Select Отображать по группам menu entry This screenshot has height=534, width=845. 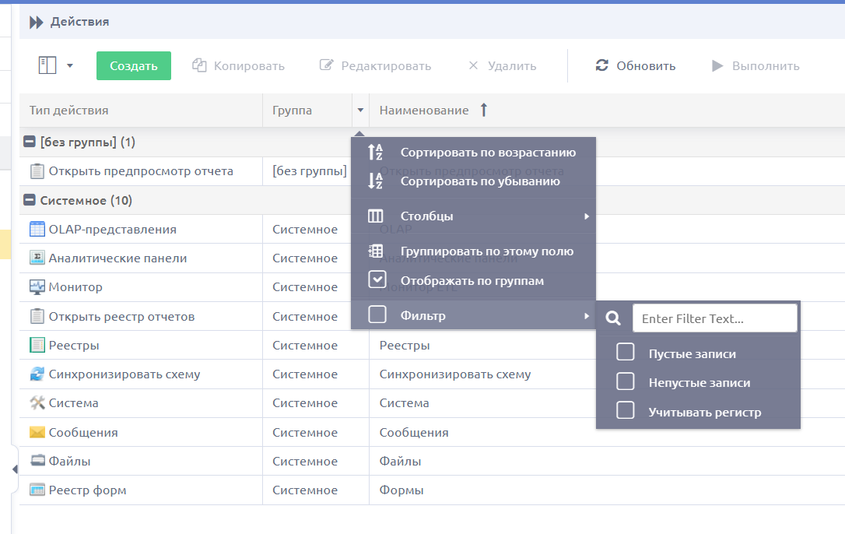473,280
